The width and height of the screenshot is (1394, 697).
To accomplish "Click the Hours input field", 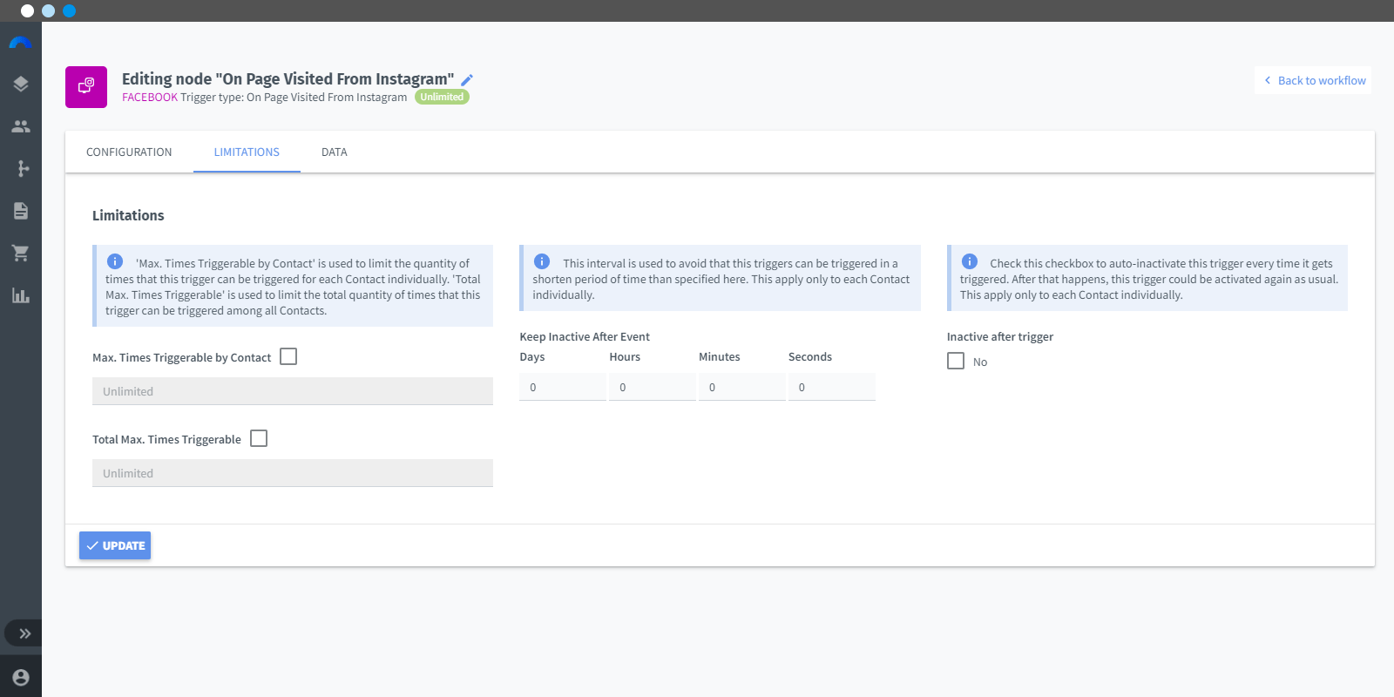I will [x=653, y=387].
